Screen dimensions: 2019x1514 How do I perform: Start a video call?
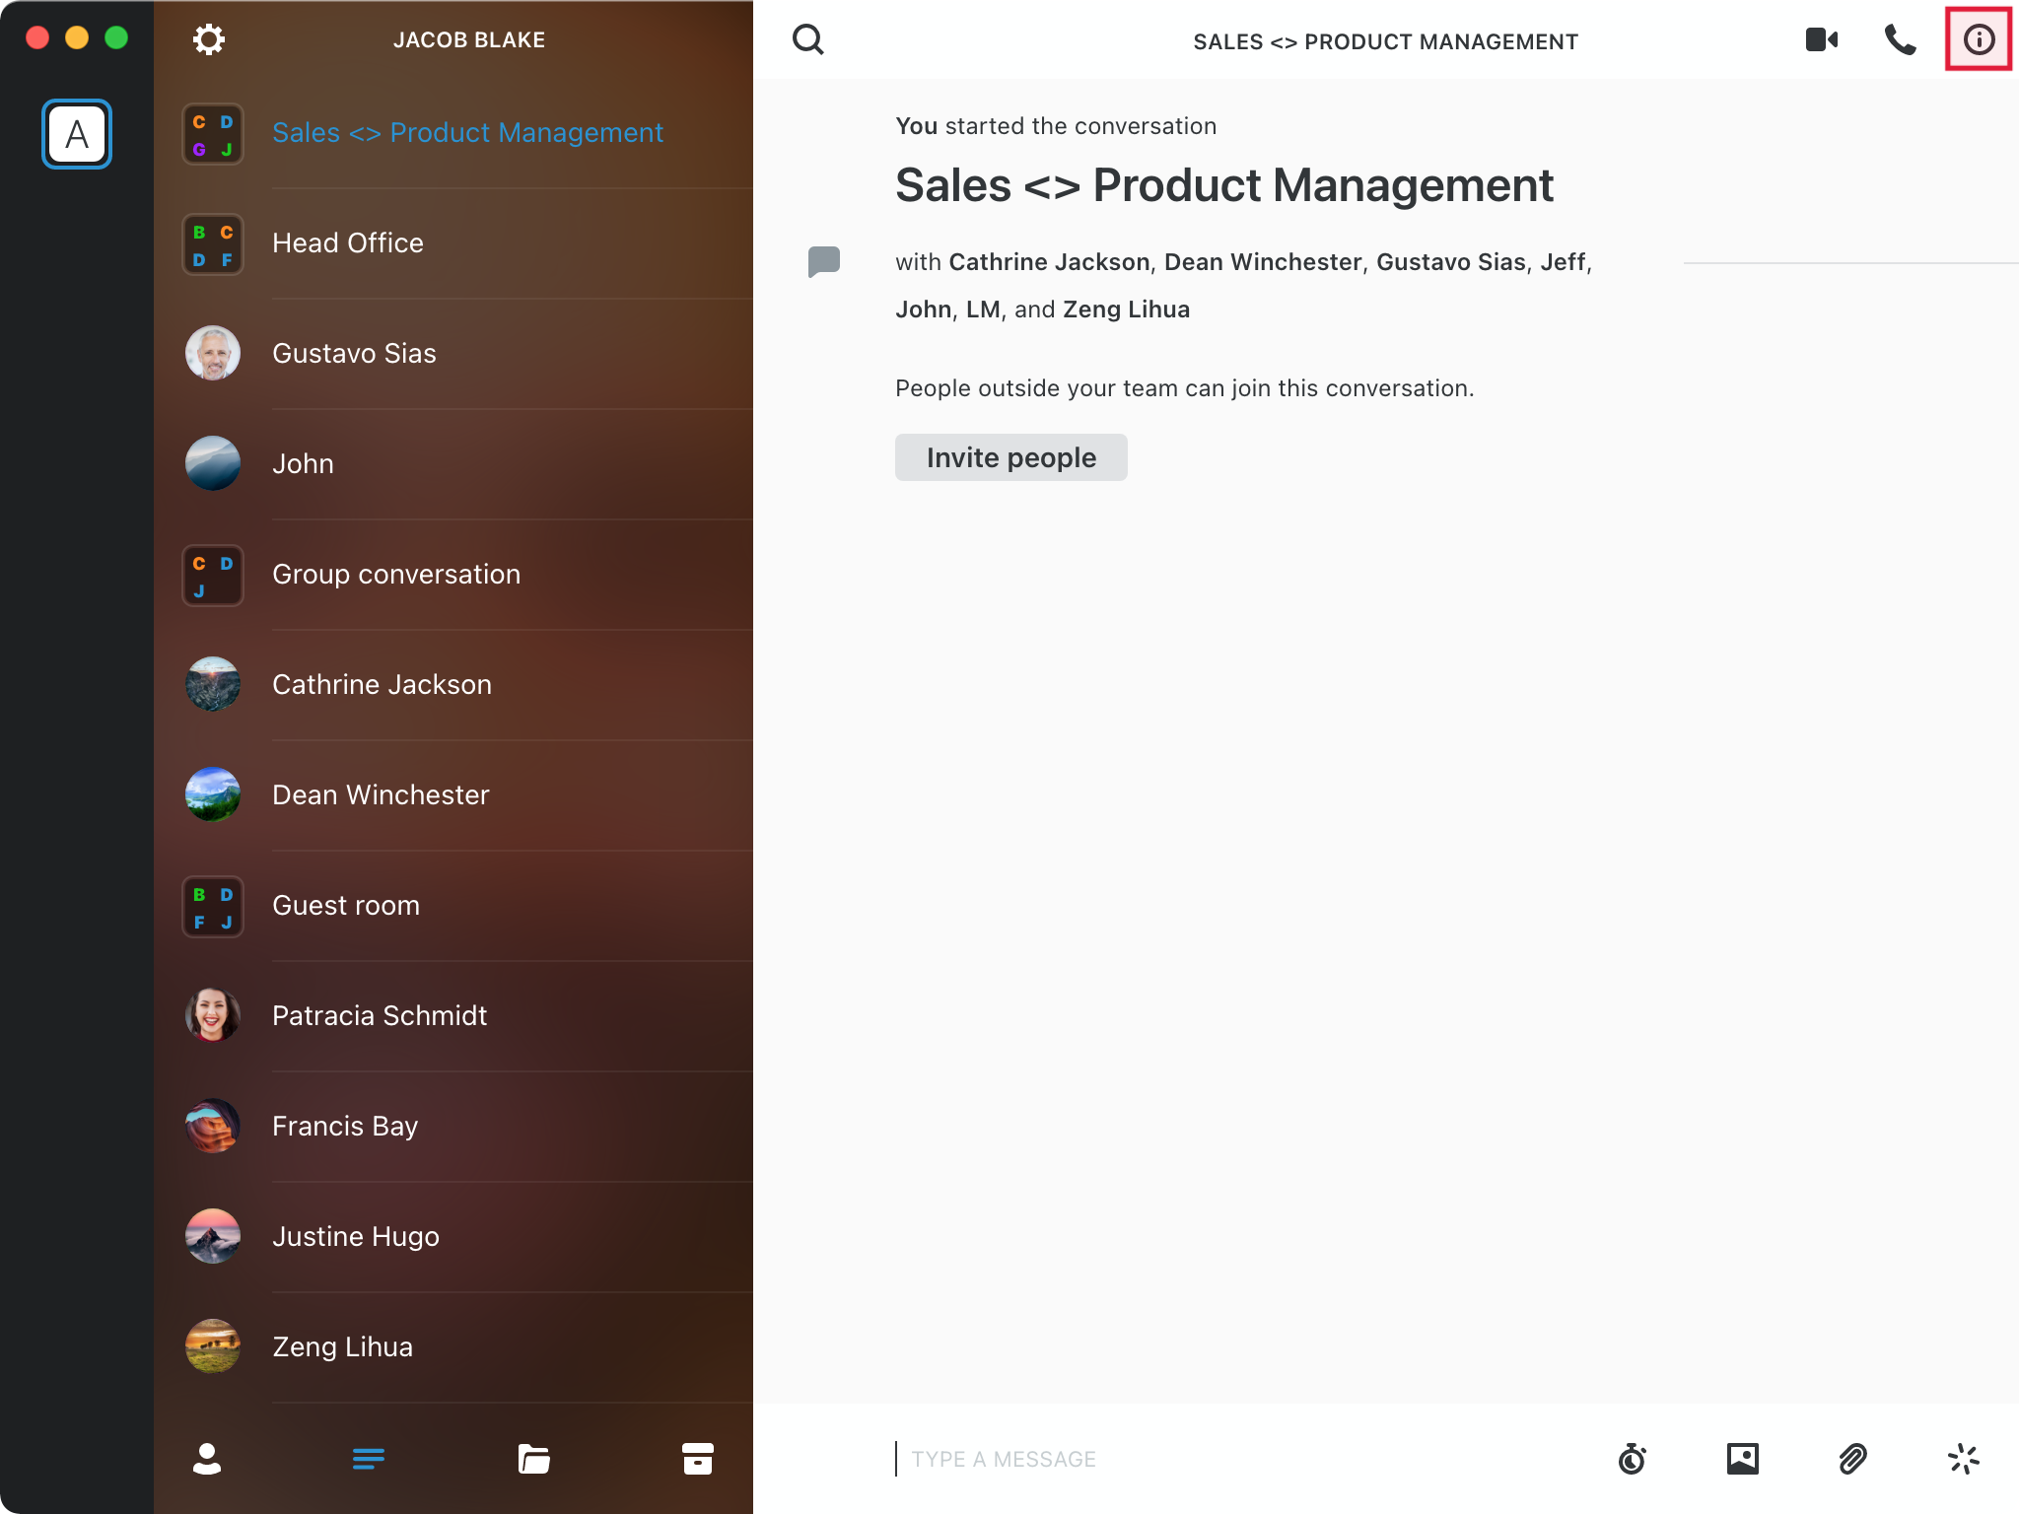coord(1822,39)
